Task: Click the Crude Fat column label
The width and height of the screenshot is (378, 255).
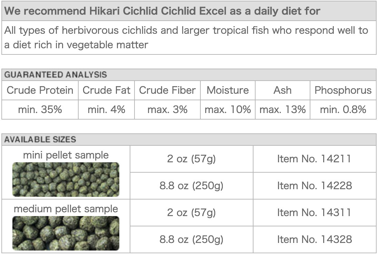Action: coord(106,90)
